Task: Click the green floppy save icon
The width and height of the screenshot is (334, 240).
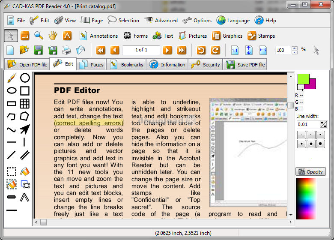Action: coord(39,50)
